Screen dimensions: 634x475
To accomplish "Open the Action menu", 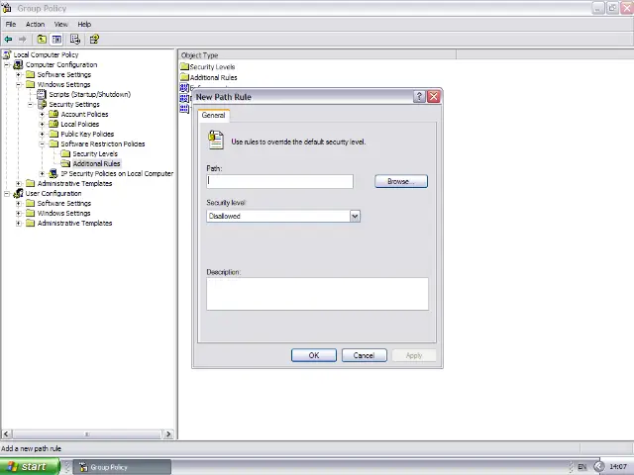I will pos(36,24).
